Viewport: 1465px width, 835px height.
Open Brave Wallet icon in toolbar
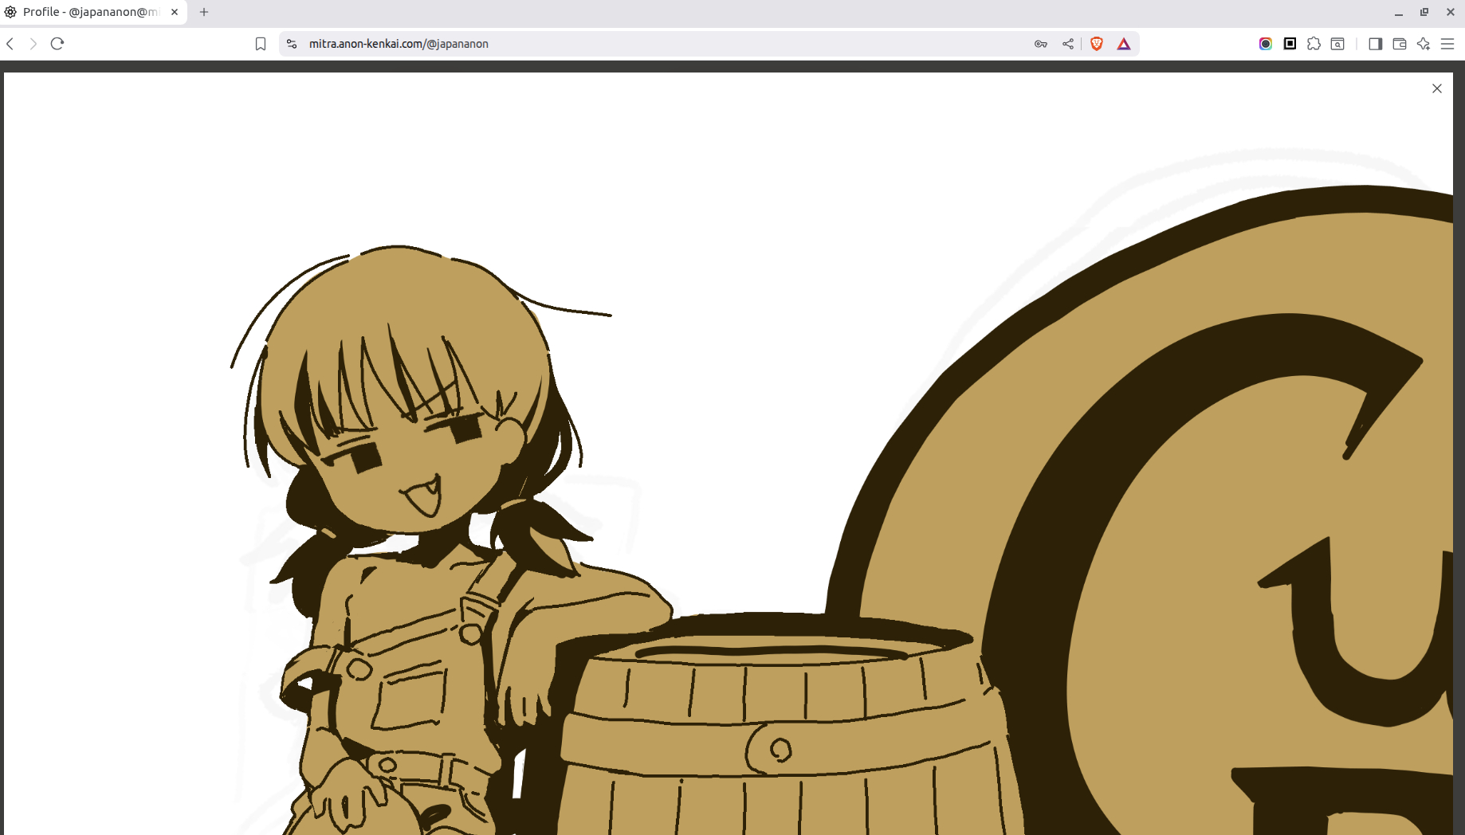pos(1400,44)
